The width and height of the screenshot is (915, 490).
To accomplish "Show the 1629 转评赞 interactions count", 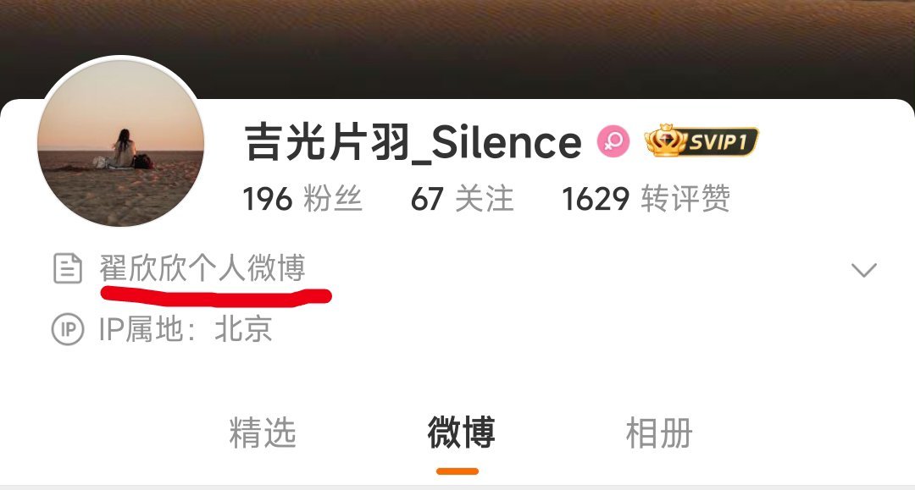I will 646,199.
